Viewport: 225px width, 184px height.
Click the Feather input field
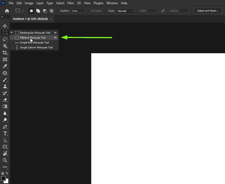pos(78,11)
